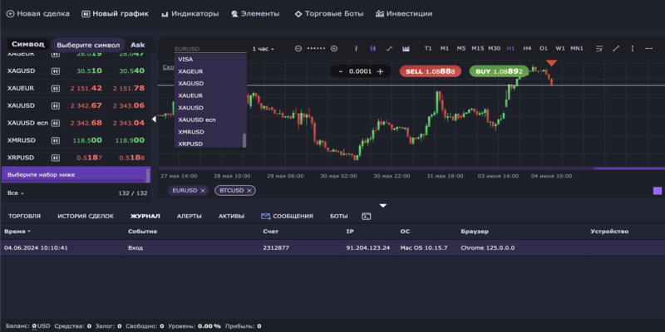The image size is (665, 332).
Task: Open the Элементы menu
Action: click(x=255, y=13)
